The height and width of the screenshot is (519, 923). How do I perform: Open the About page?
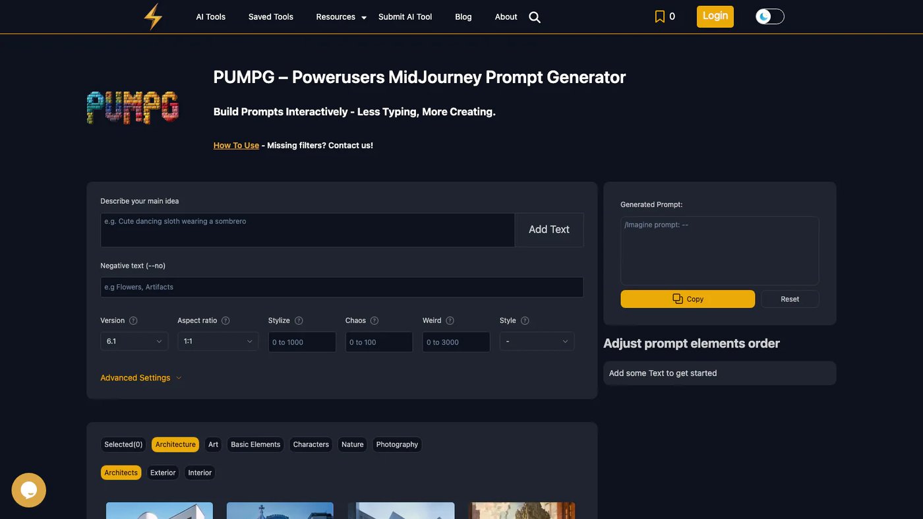click(x=506, y=17)
